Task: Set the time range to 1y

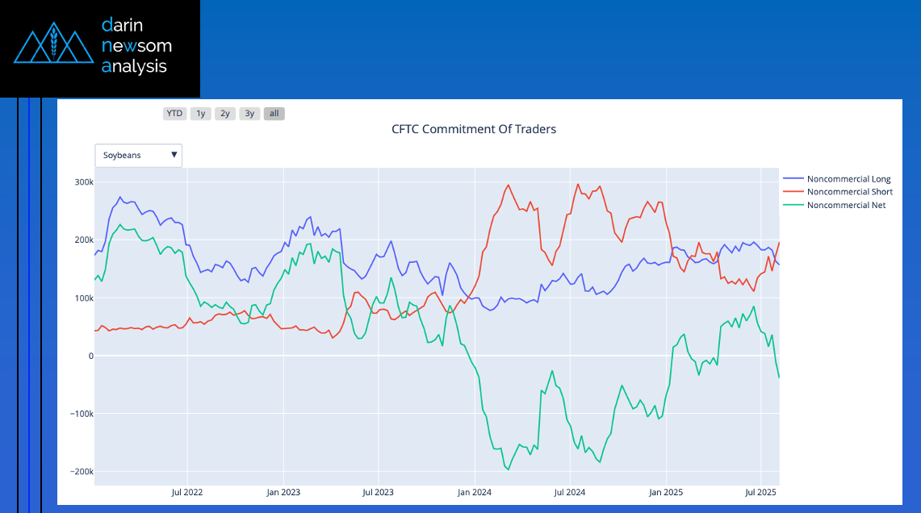Action: [201, 114]
